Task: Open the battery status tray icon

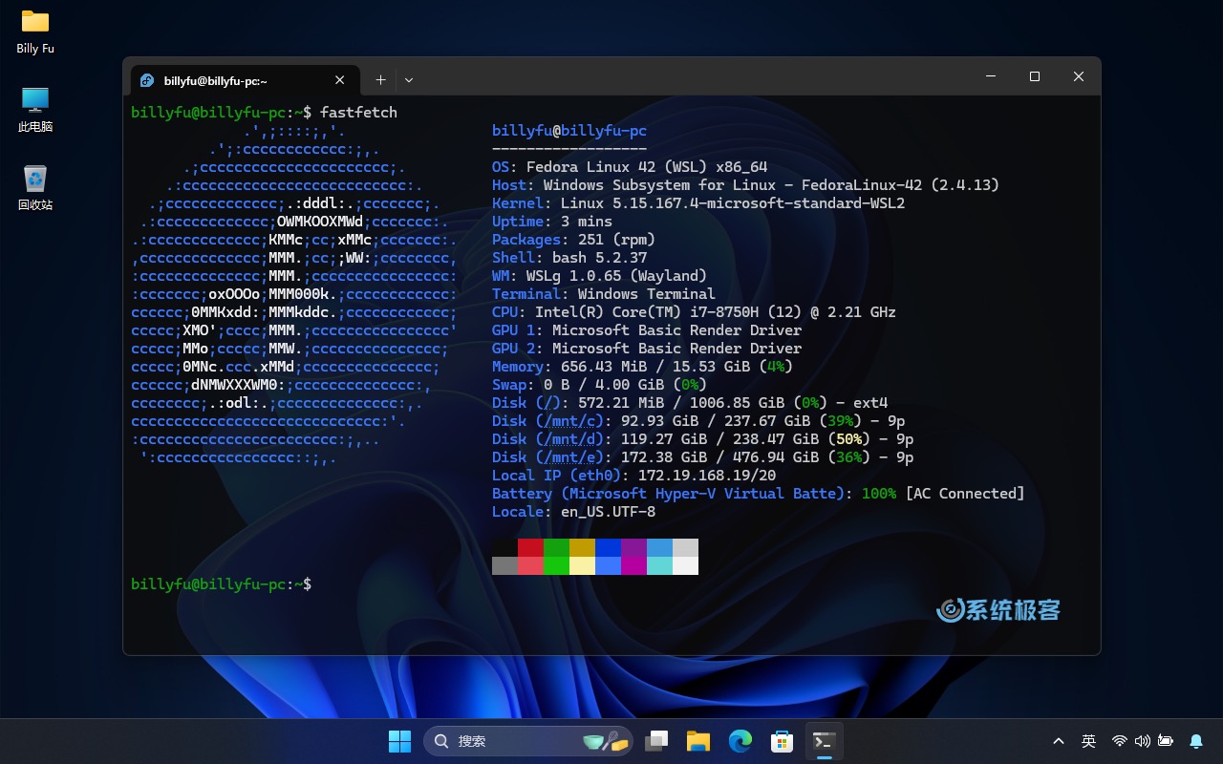Action: 1166,741
